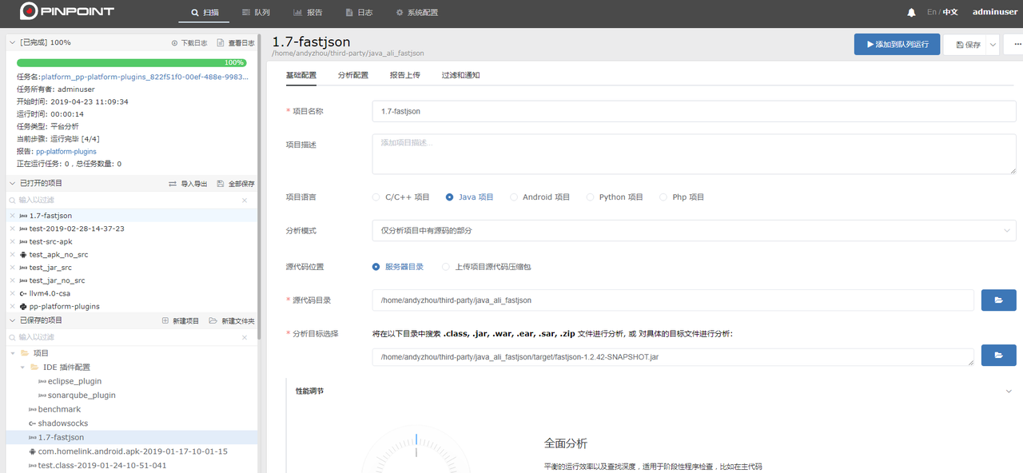Click the Android icon beside test_apk_no_src
This screenshot has height=473, width=1023.
tap(23, 255)
